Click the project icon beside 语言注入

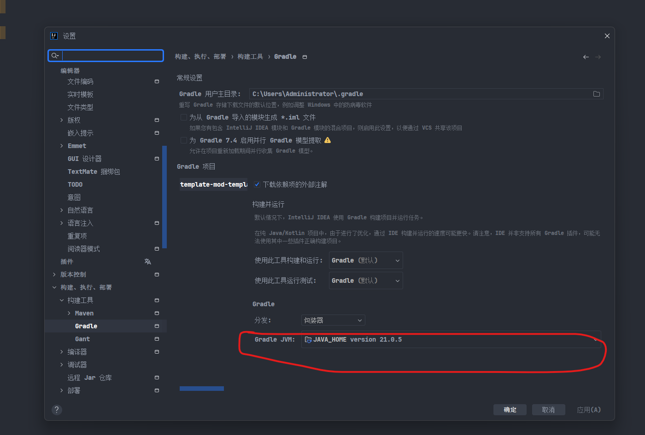pyautogui.click(x=157, y=223)
